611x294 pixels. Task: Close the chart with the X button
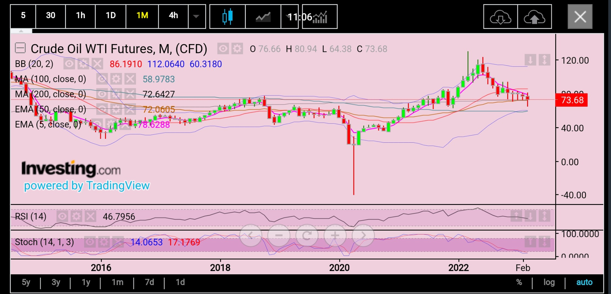pyautogui.click(x=580, y=17)
